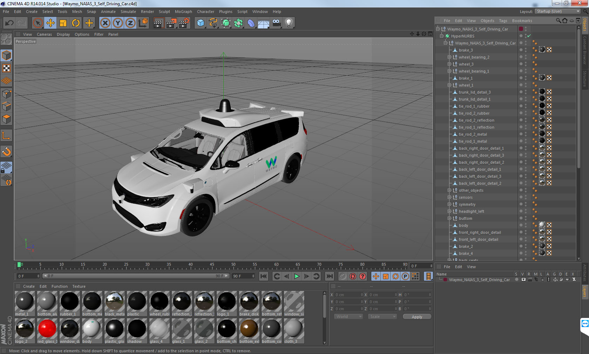The height and width of the screenshot is (354, 589).
Task: Open the MoGraph menu
Action: tap(183, 12)
